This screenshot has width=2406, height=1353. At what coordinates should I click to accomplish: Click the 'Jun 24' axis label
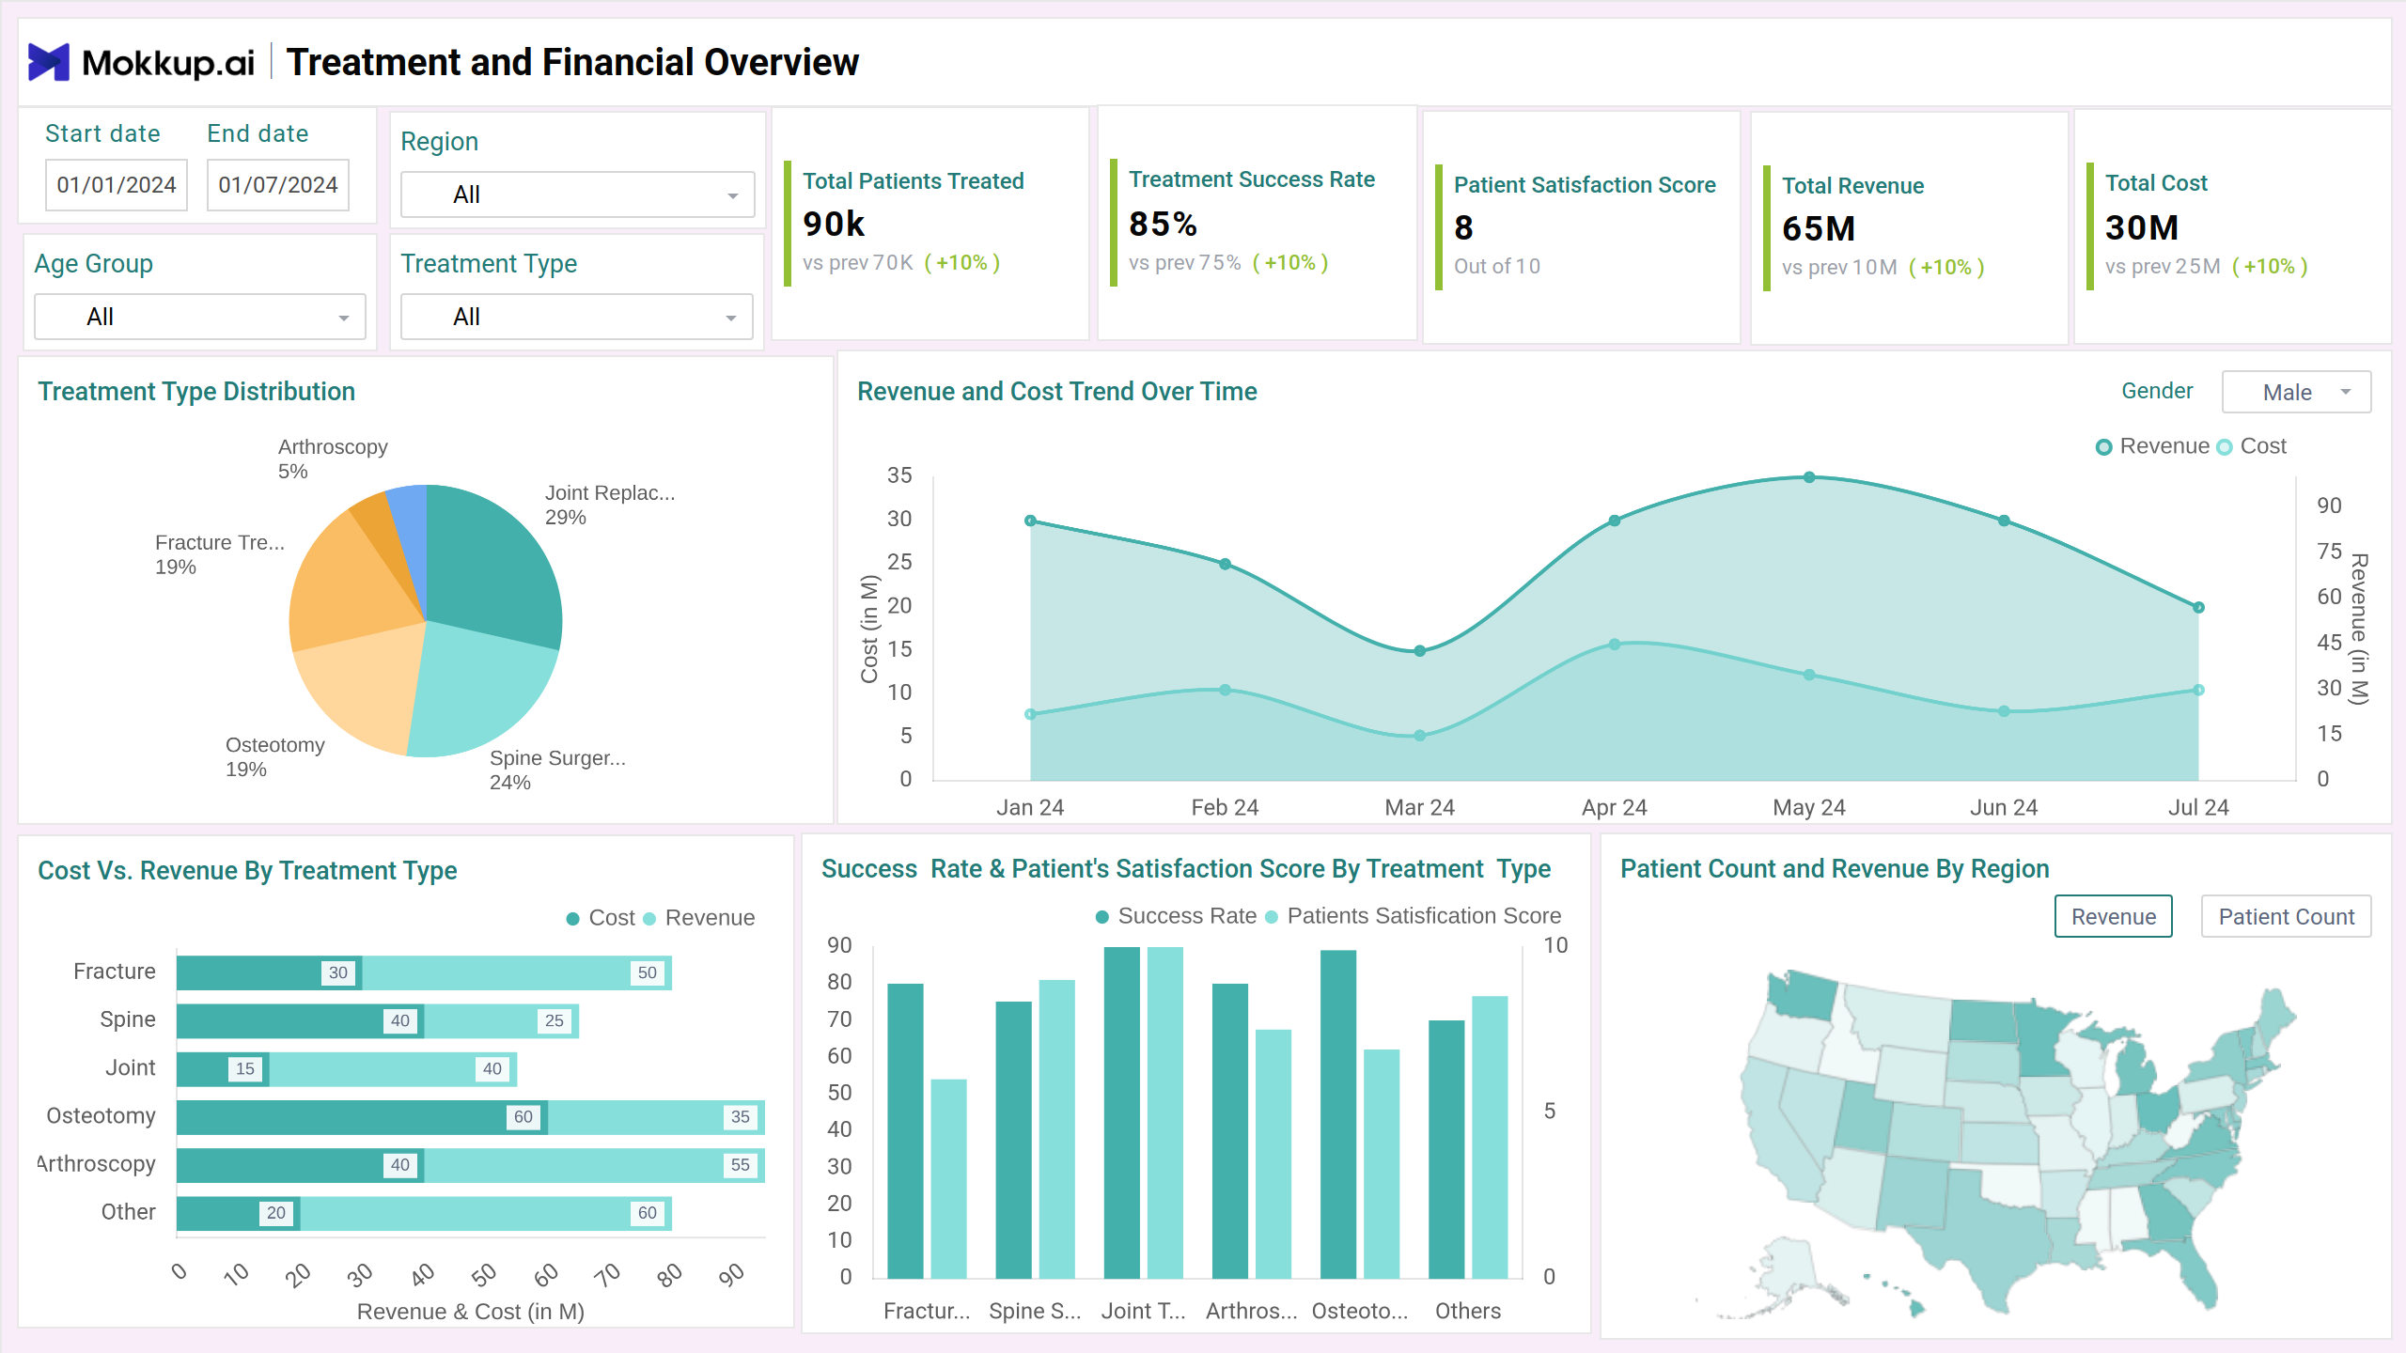pyautogui.click(x=2004, y=807)
